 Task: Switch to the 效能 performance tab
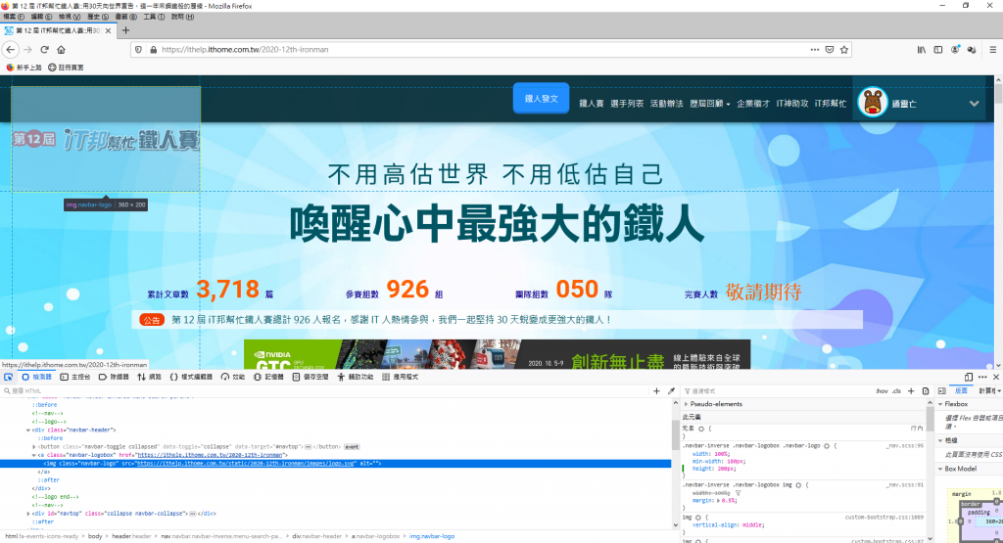pyautogui.click(x=233, y=377)
